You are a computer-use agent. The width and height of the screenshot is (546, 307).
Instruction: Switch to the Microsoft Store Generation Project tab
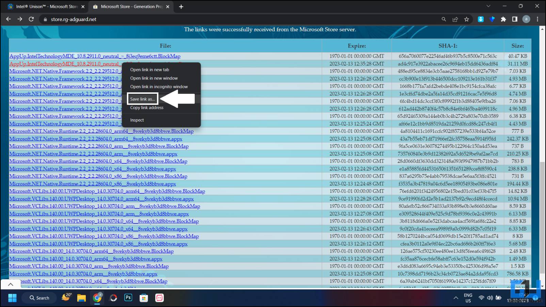point(131,6)
